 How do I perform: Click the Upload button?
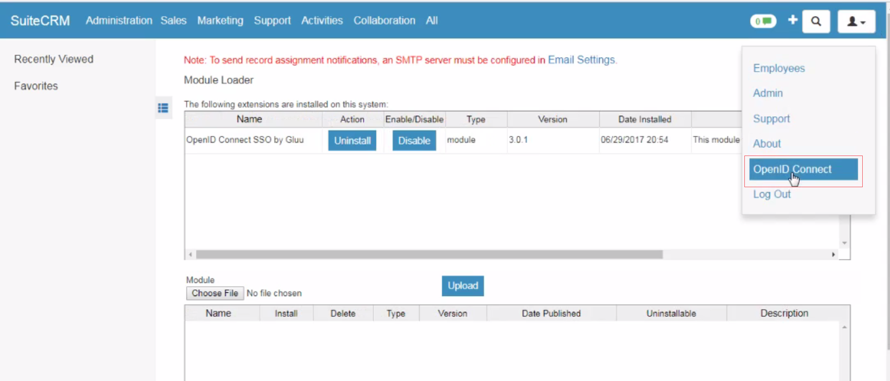point(463,286)
